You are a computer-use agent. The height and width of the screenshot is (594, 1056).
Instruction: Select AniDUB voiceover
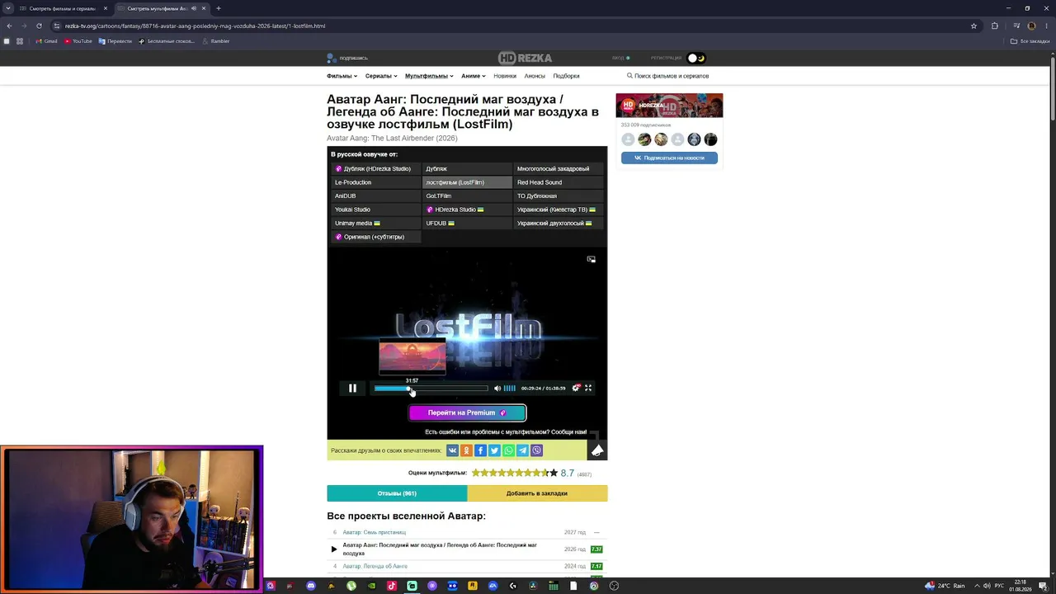(375, 196)
